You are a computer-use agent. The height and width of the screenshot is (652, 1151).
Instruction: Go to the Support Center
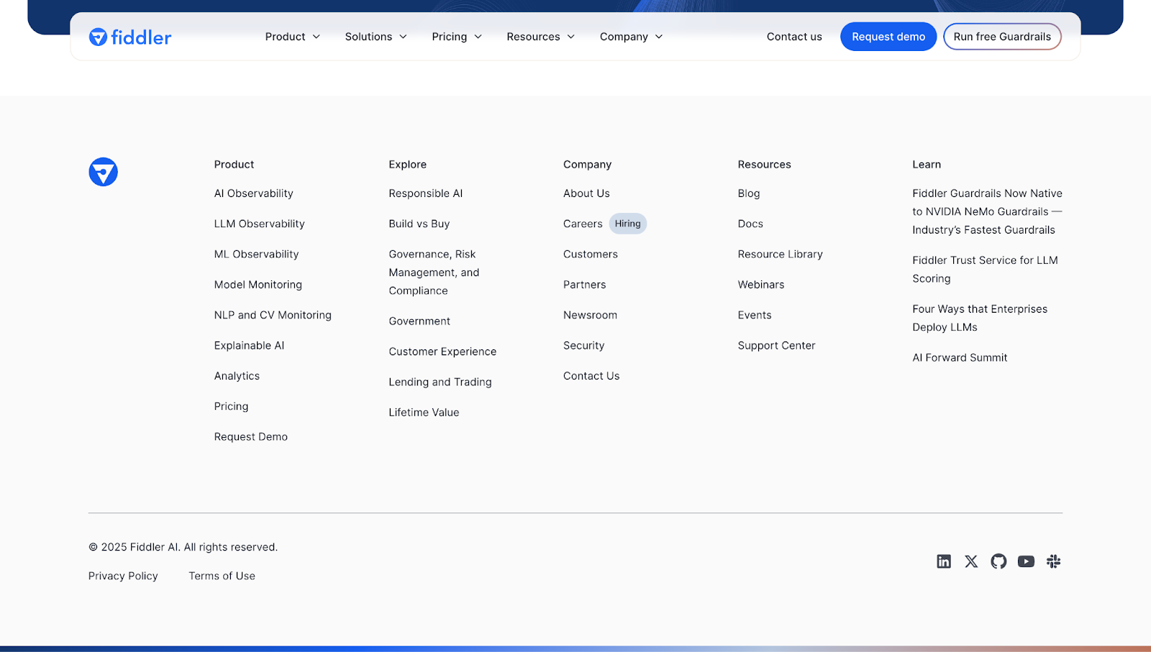(x=776, y=345)
